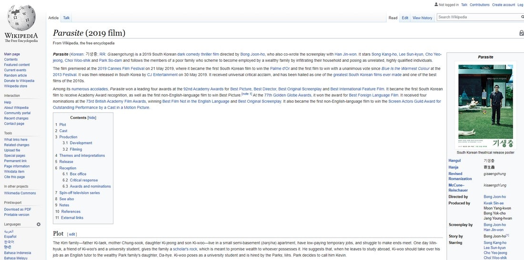The height and width of the screenshot is (260, 524).
Task: Click What links here tool
Action: pyautogui.click(x=16, y=140)
